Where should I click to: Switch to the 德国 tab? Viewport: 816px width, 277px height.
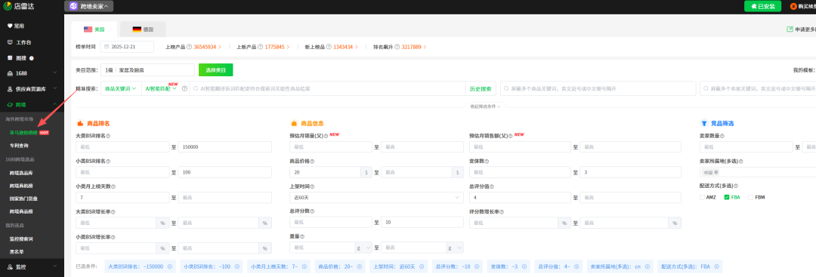pyautogui.click(x=143, y=29)
